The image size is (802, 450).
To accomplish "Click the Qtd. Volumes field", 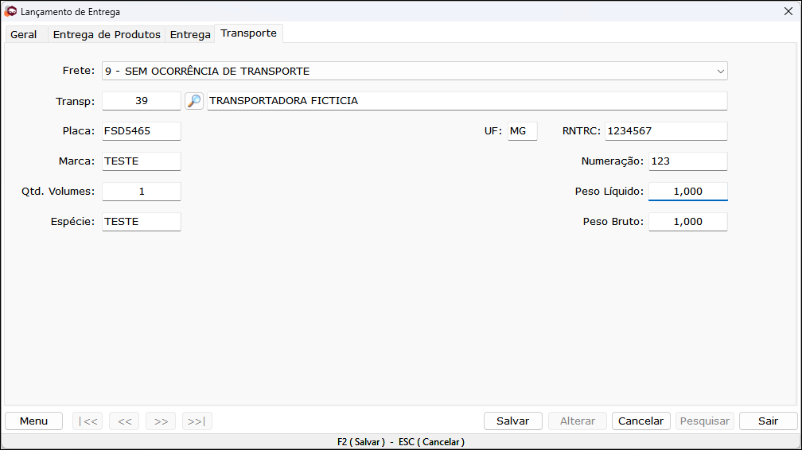I will tap(142, 192).
